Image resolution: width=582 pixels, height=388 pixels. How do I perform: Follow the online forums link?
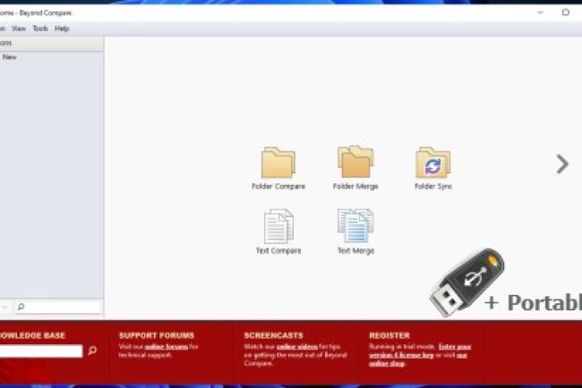(167, 347)
